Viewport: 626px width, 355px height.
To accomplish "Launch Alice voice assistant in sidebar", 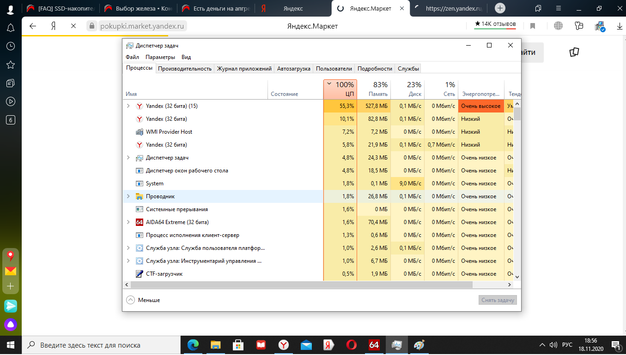I will (10, 324).
